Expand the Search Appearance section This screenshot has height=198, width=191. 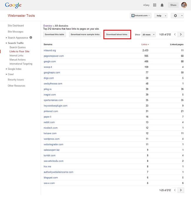[x=6, y=38]
